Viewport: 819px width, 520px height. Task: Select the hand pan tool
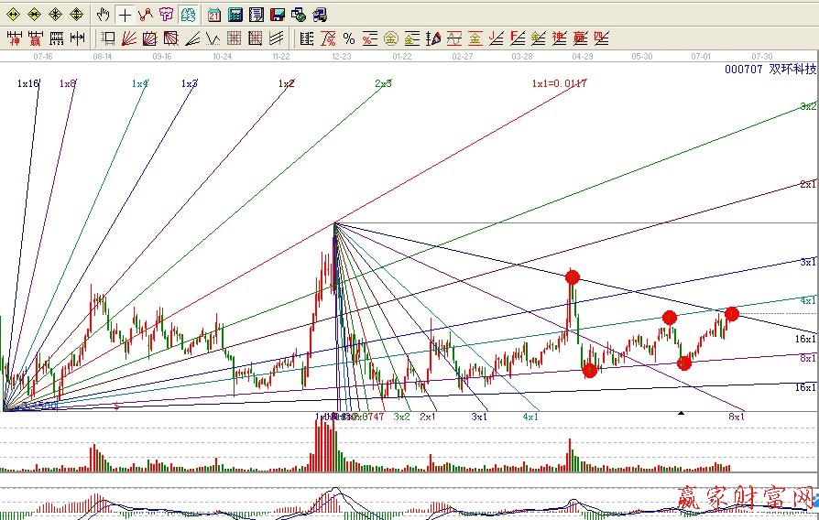coord(104,15)
